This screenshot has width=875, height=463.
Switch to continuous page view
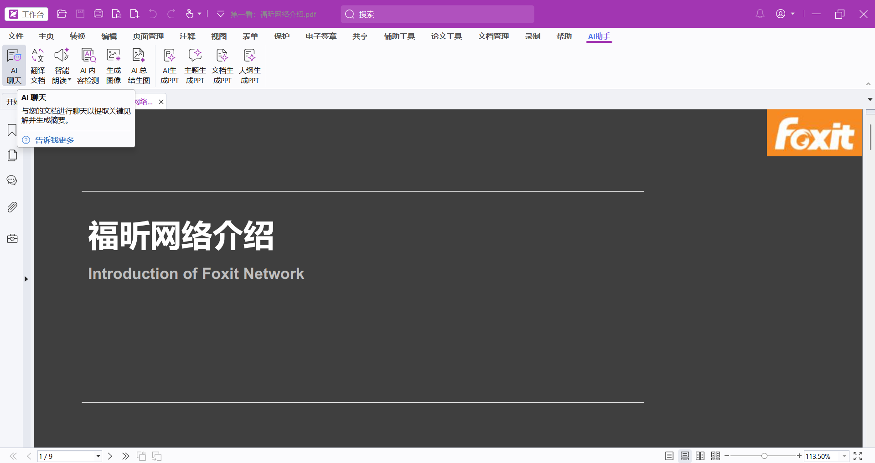685,456
